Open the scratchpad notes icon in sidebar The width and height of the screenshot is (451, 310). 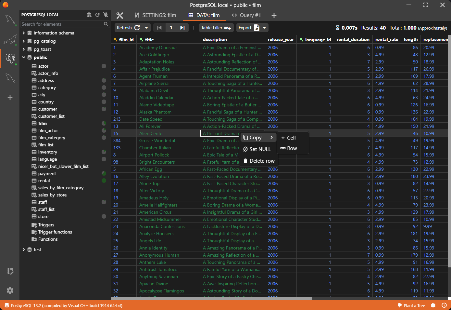10,271
